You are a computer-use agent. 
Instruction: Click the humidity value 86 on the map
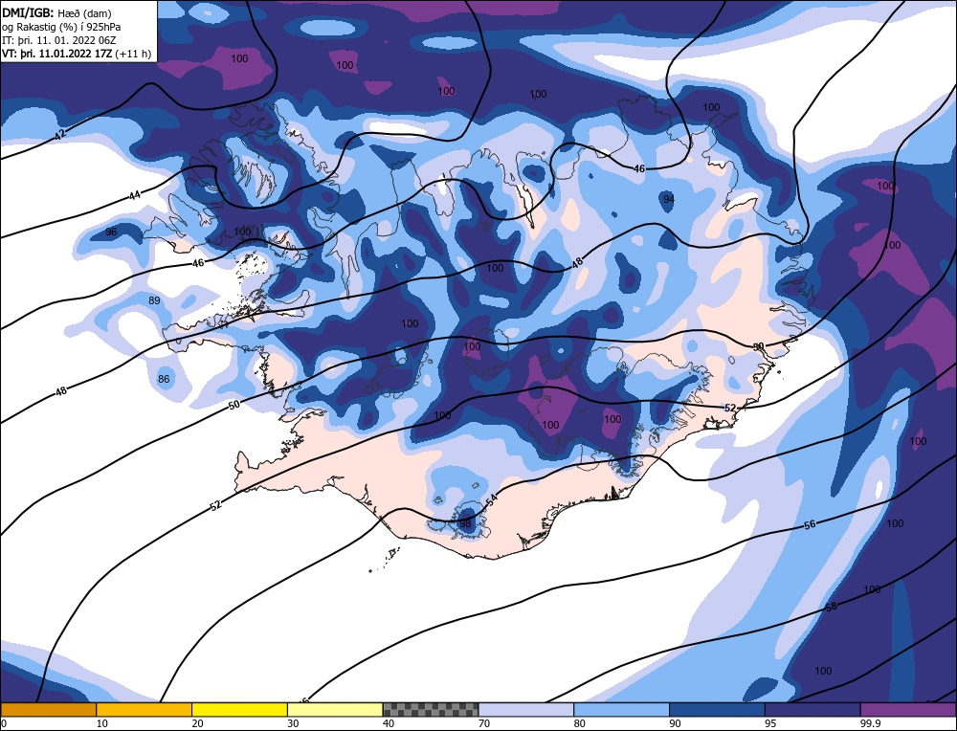(164, 379)
